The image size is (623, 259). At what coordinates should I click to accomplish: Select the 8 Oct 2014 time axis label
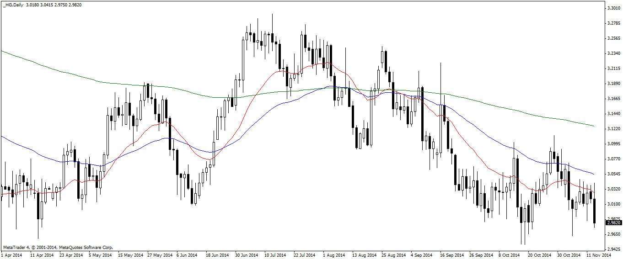[x=510, y=255]
